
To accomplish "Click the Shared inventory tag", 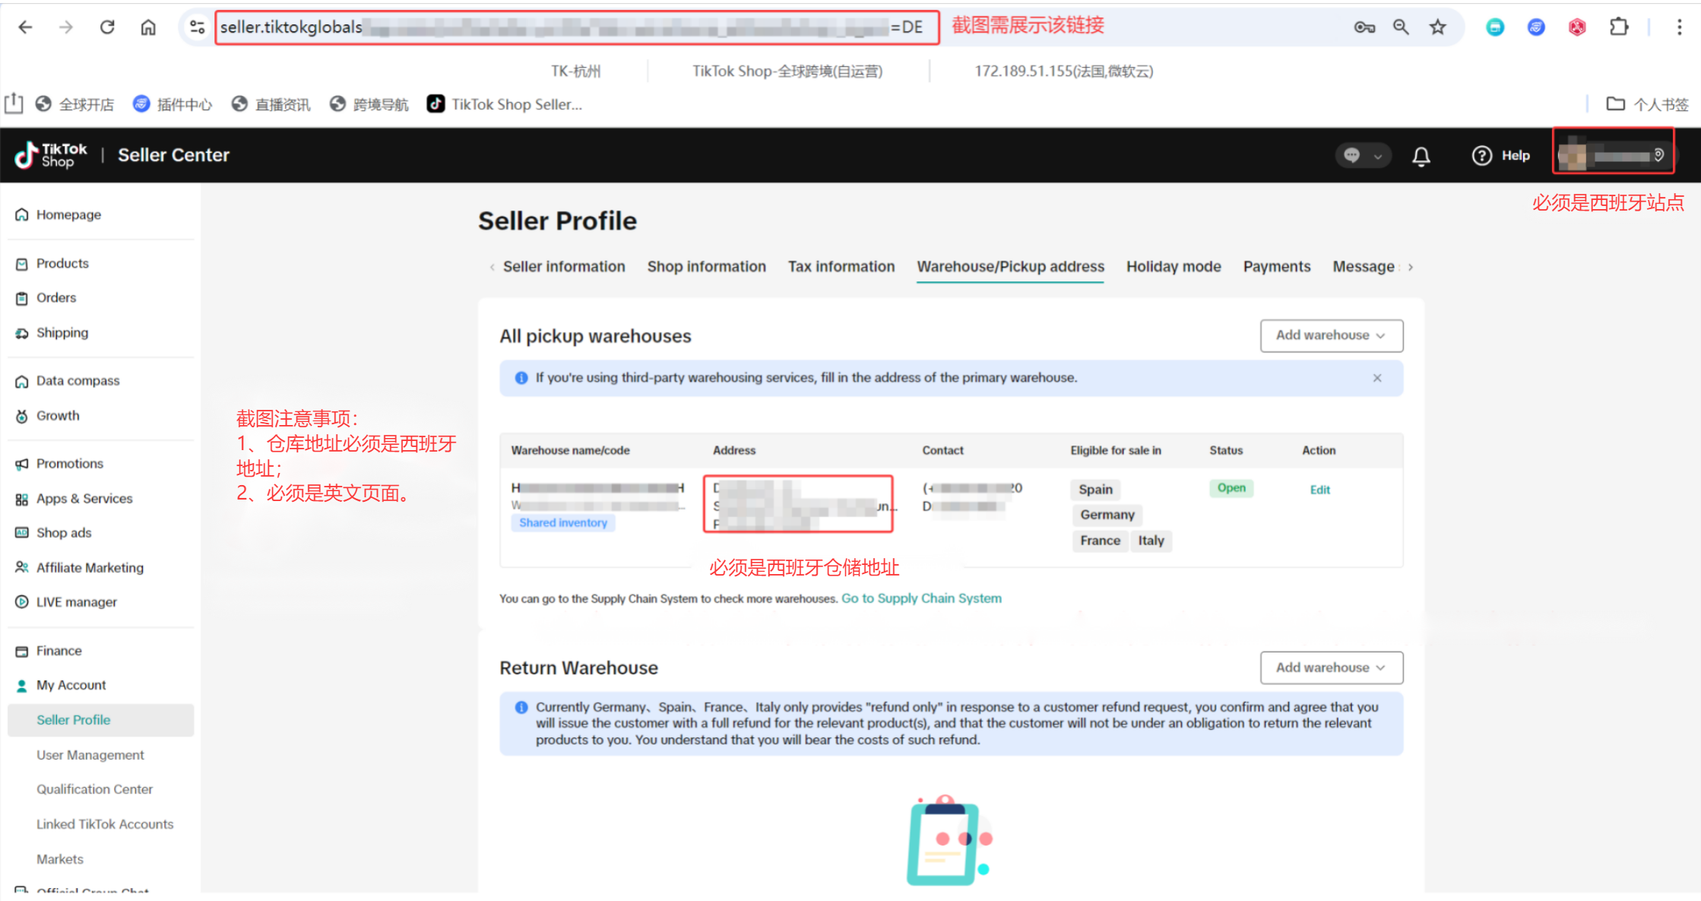I will tap(563, 522).
